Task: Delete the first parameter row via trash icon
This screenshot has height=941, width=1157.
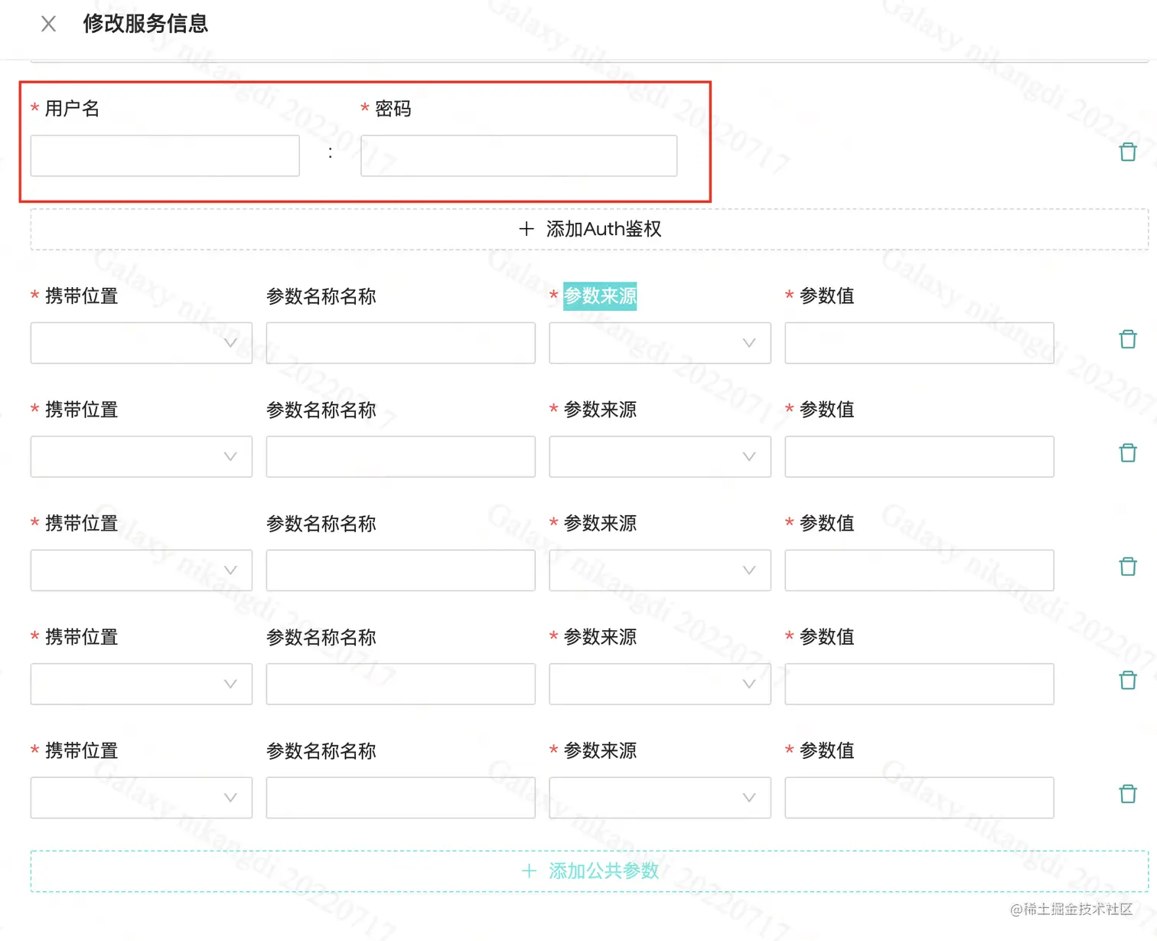Action: click(x=1128, y=339)
